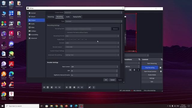Screen dimensions: 192x108
Task: Click the add scene plus icon
Action: pos(44,87)
